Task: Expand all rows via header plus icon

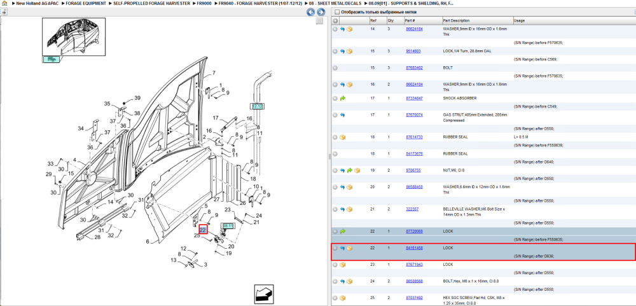Action: click(x=335, y=21)
